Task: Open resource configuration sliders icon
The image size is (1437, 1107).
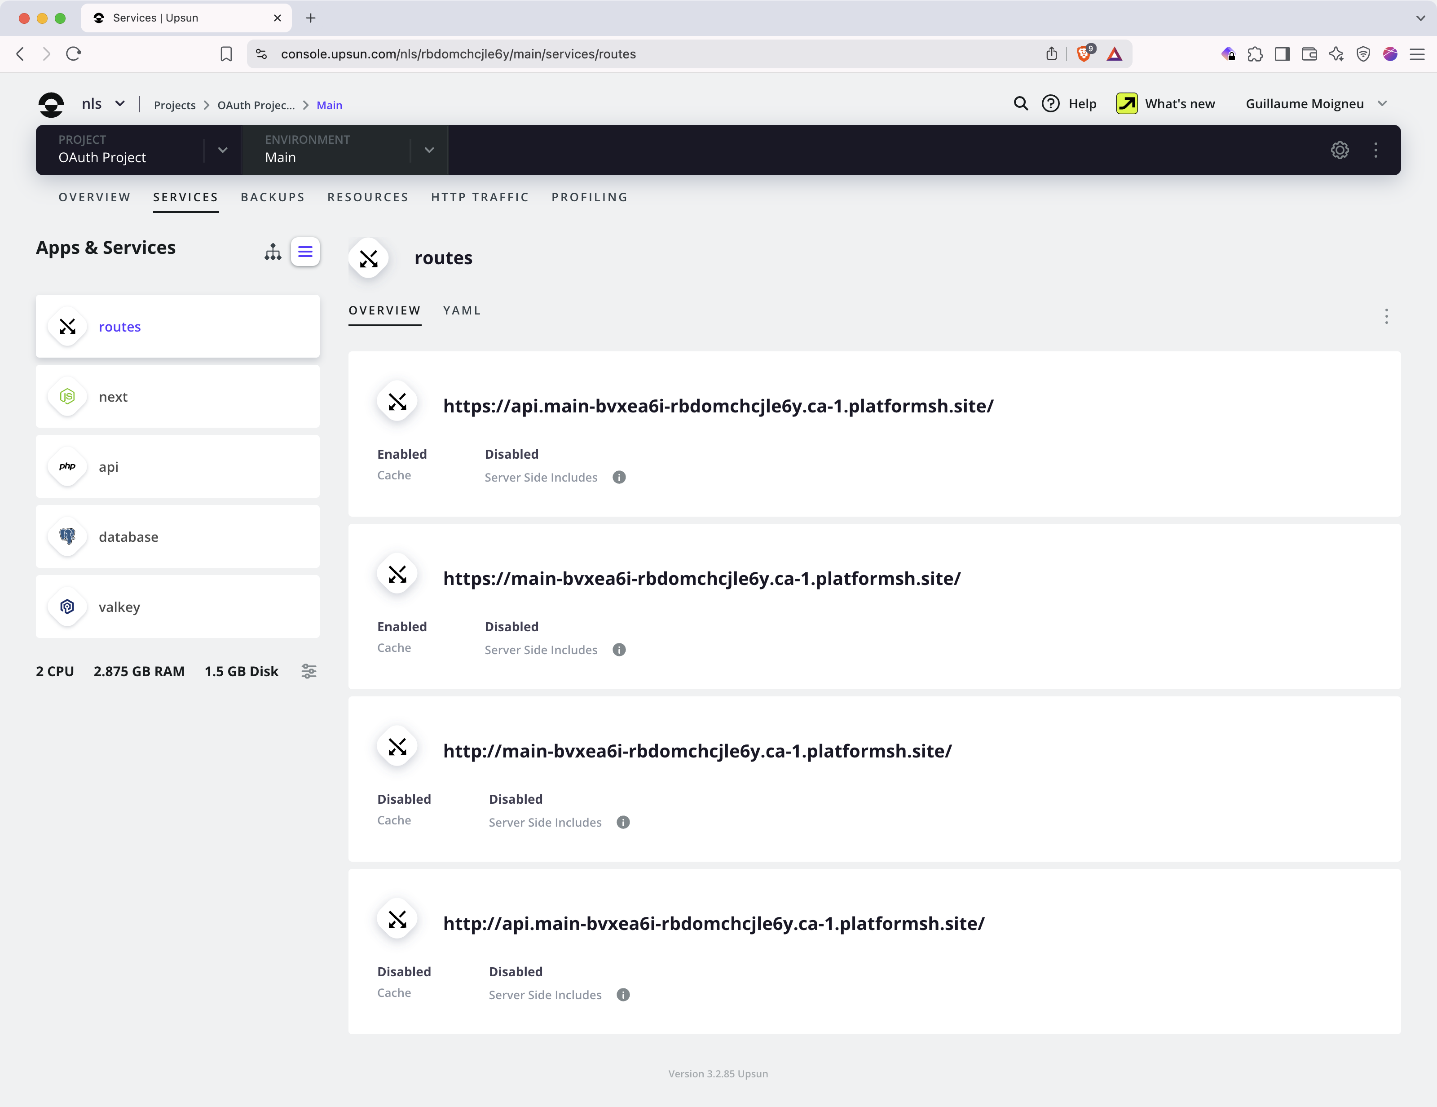Action: [x=309, y=671]
